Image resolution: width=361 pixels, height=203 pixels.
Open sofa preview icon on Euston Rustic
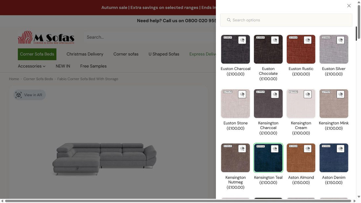click(308, 40)
